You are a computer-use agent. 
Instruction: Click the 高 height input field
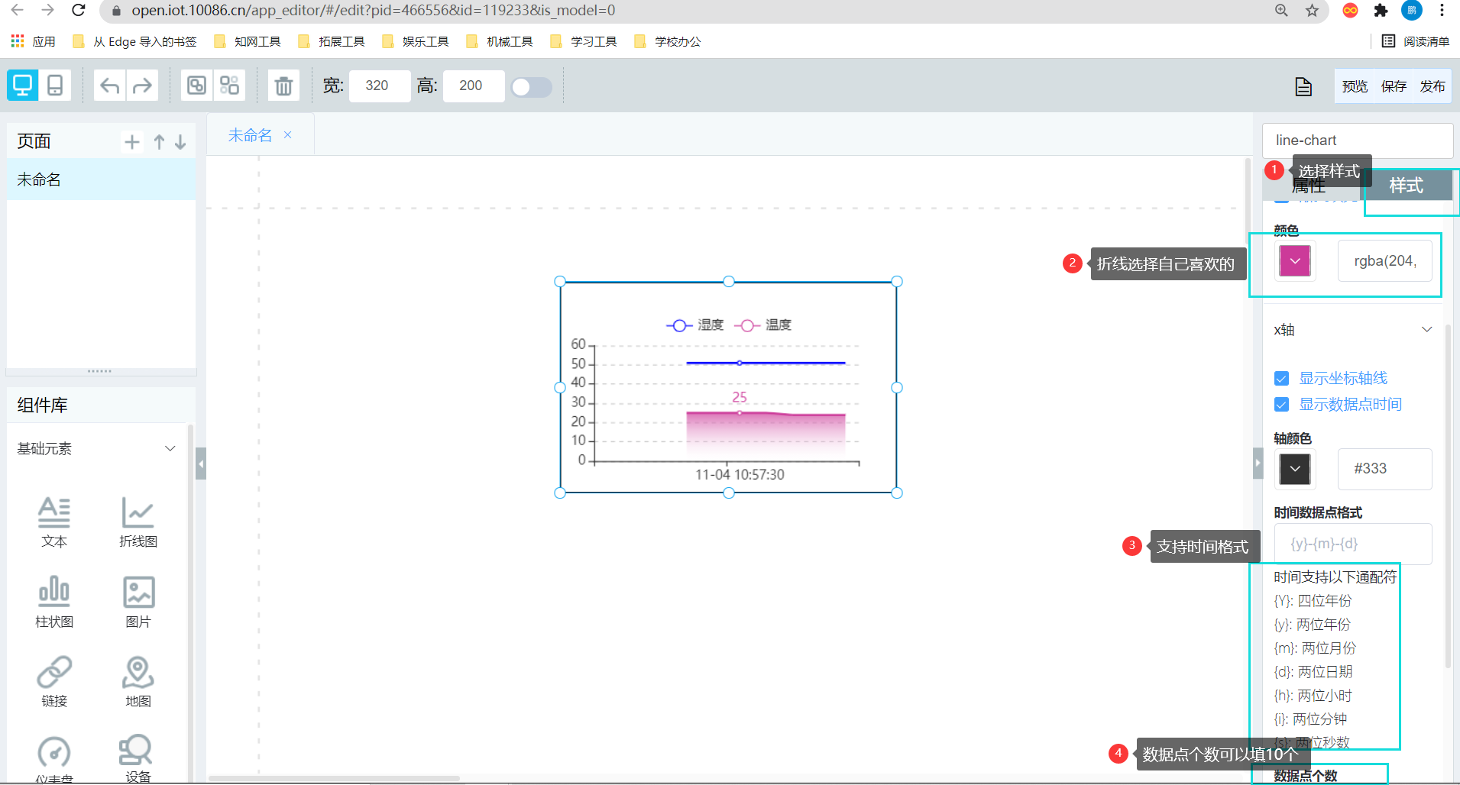pyautogui.click(x=474, y=86)
